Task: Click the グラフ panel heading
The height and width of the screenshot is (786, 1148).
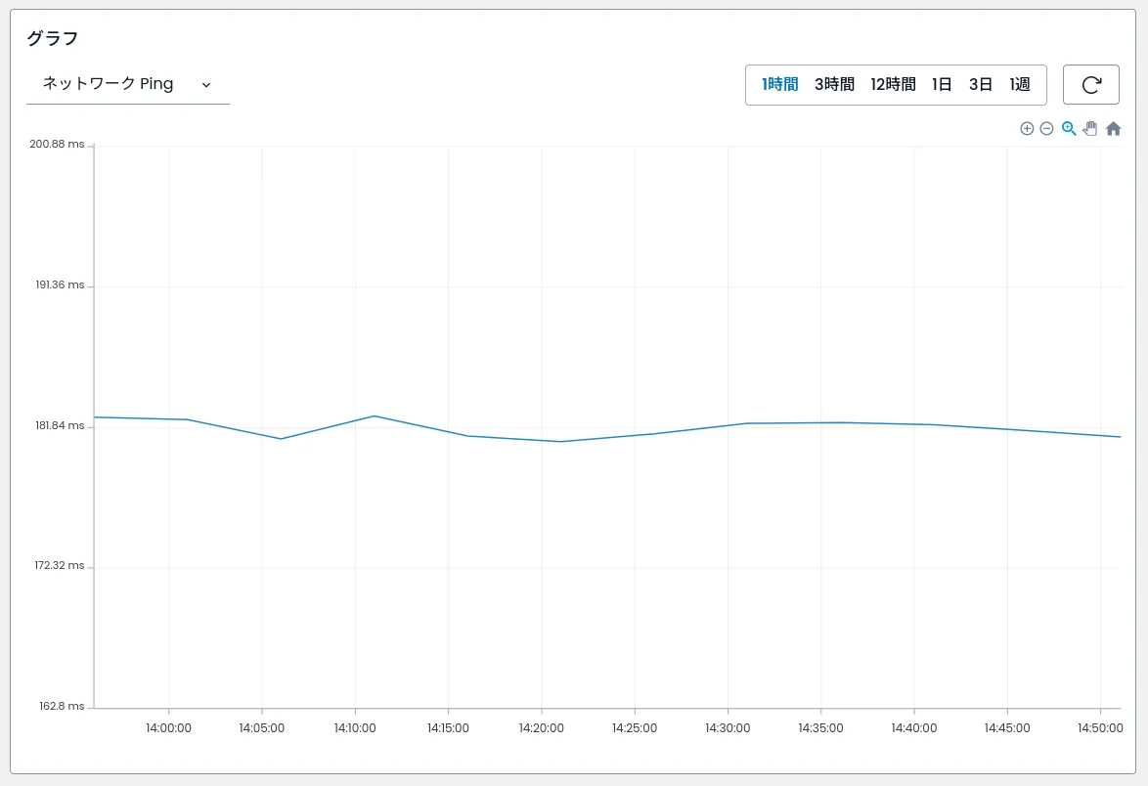Action: point(52,39)
